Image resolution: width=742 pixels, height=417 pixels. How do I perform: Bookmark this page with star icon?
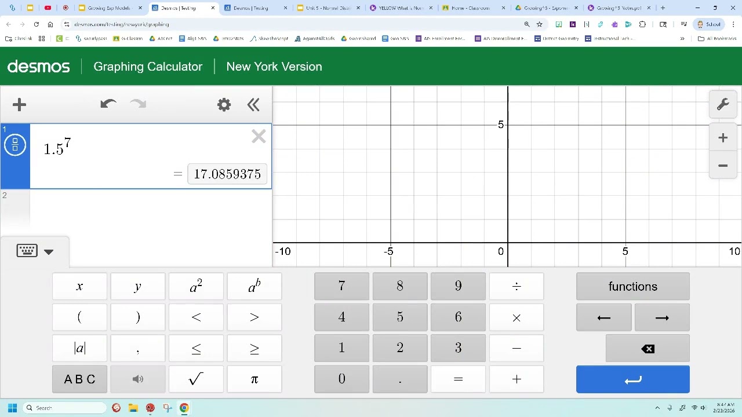[539, 24]
